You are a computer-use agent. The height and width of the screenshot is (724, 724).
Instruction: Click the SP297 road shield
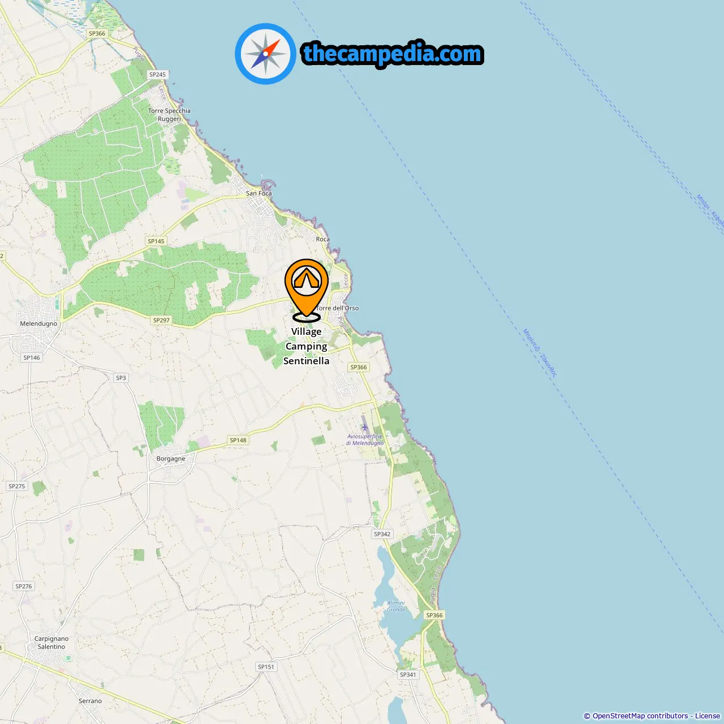pyautogui.click(x=161, y=320)
